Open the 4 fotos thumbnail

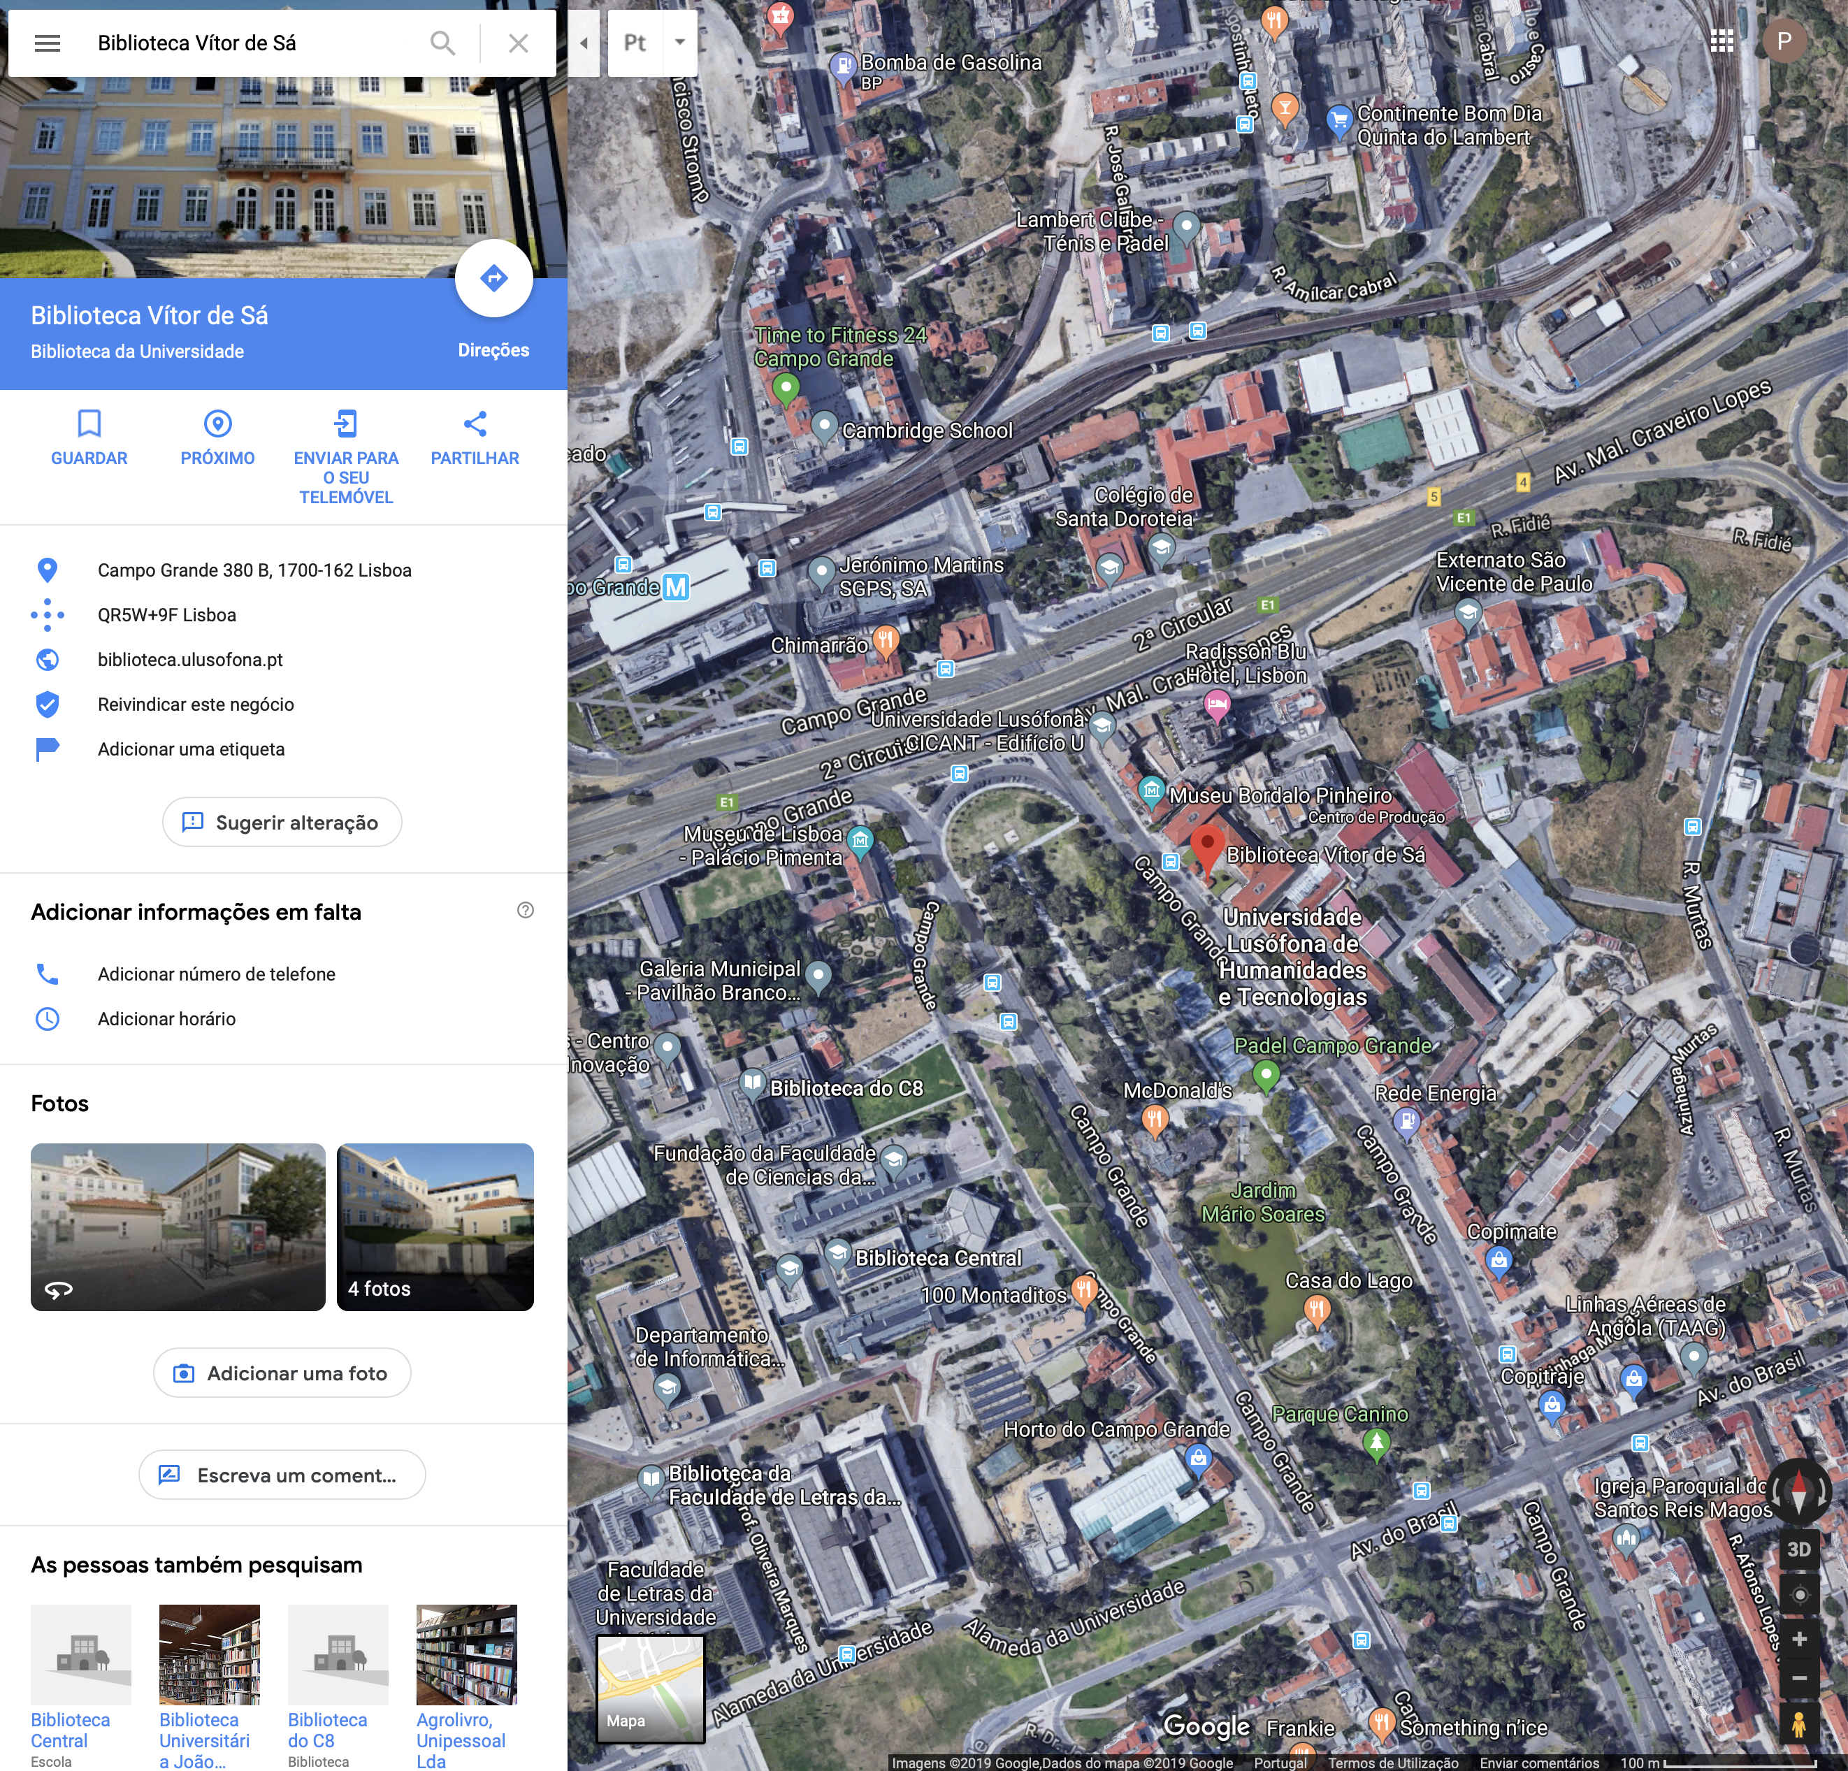pyautogui.click(x=435, y=1226)
